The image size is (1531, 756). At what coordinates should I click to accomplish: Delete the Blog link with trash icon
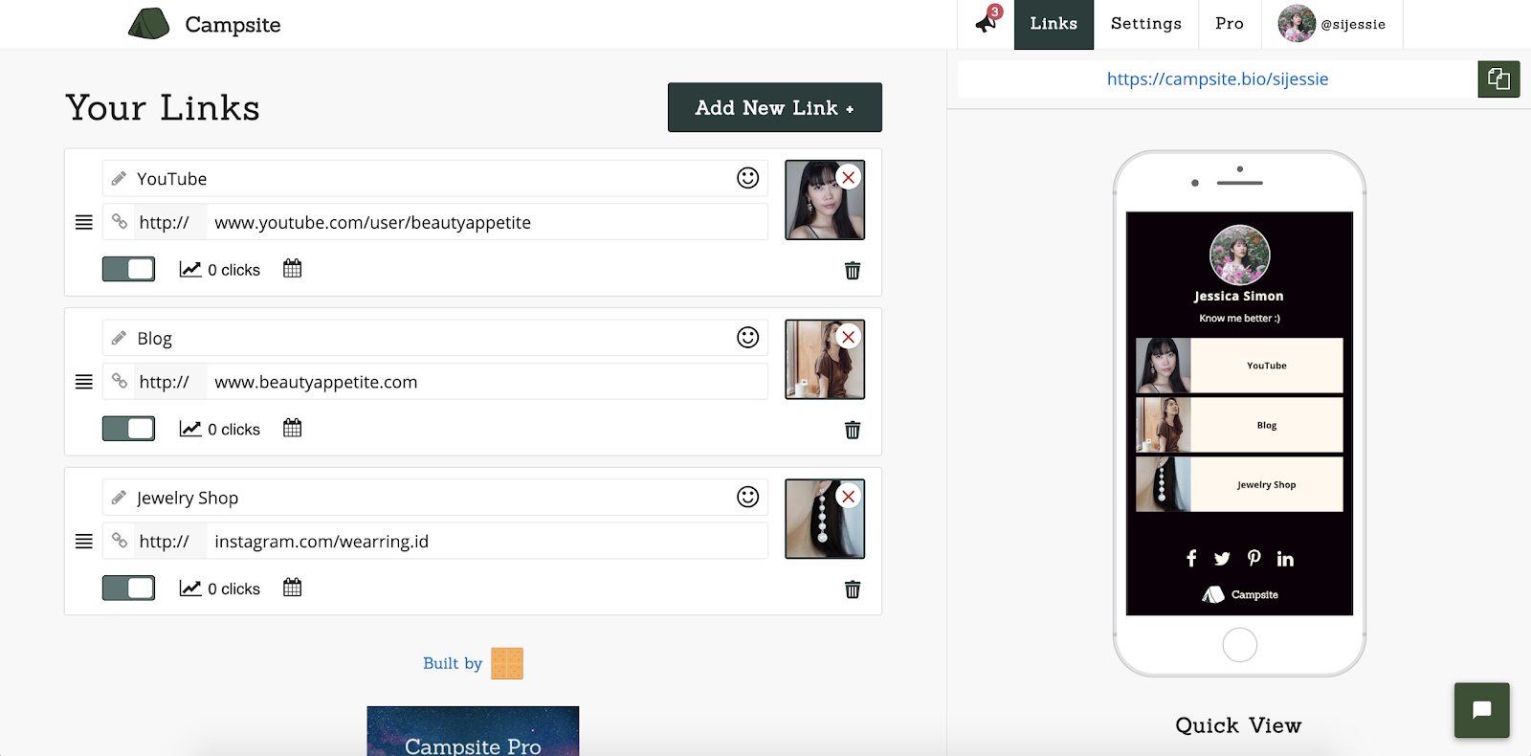853,430
